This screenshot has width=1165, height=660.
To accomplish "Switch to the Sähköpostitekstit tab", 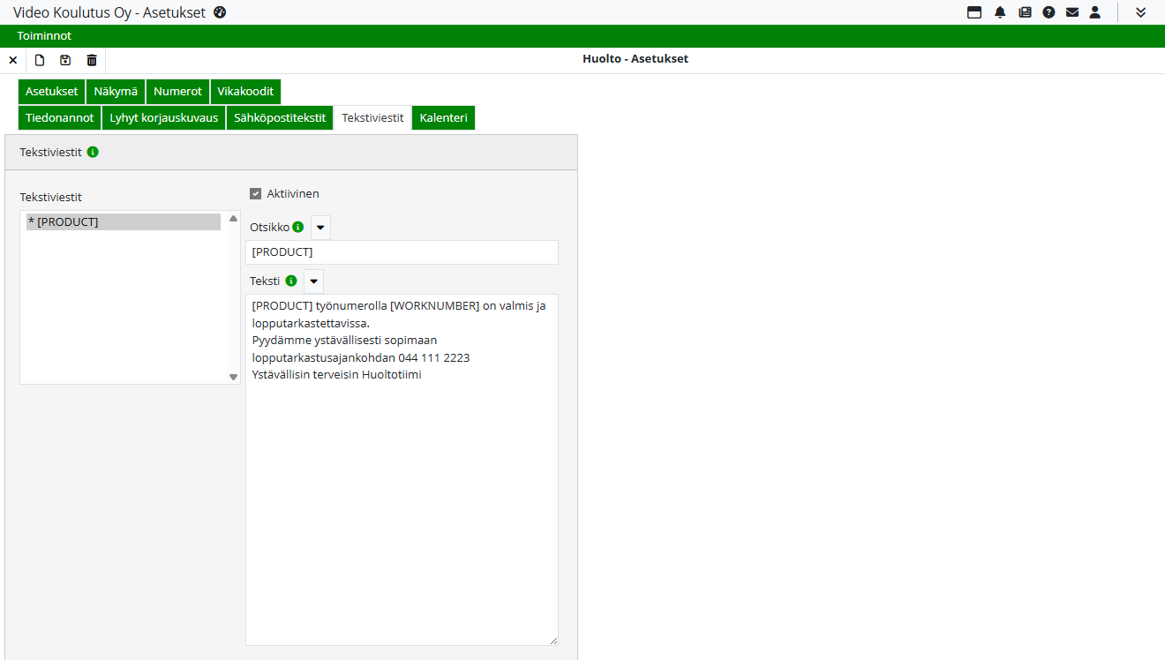I will coord(280,118).
